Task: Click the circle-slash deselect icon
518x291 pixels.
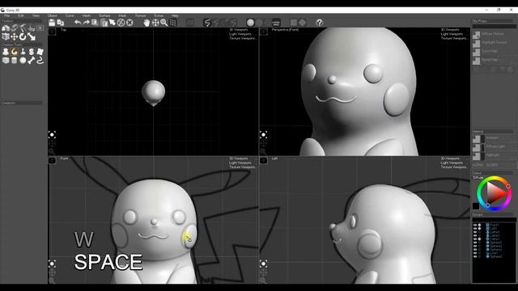Action: click(121, 23)
